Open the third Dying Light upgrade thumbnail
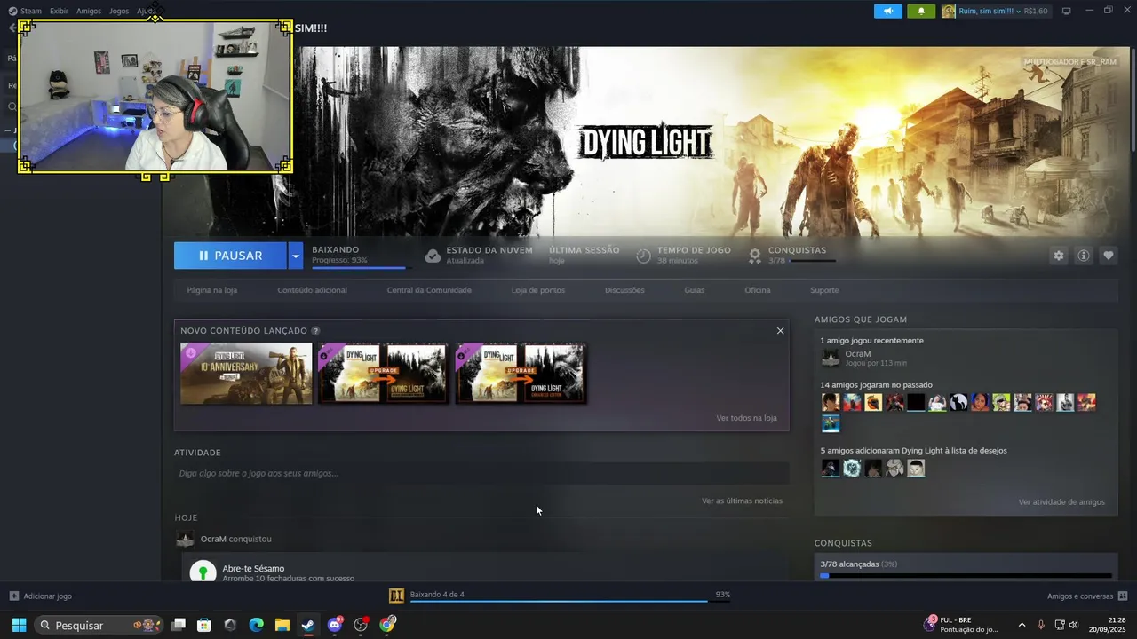1137x639 pixels. 521,374
